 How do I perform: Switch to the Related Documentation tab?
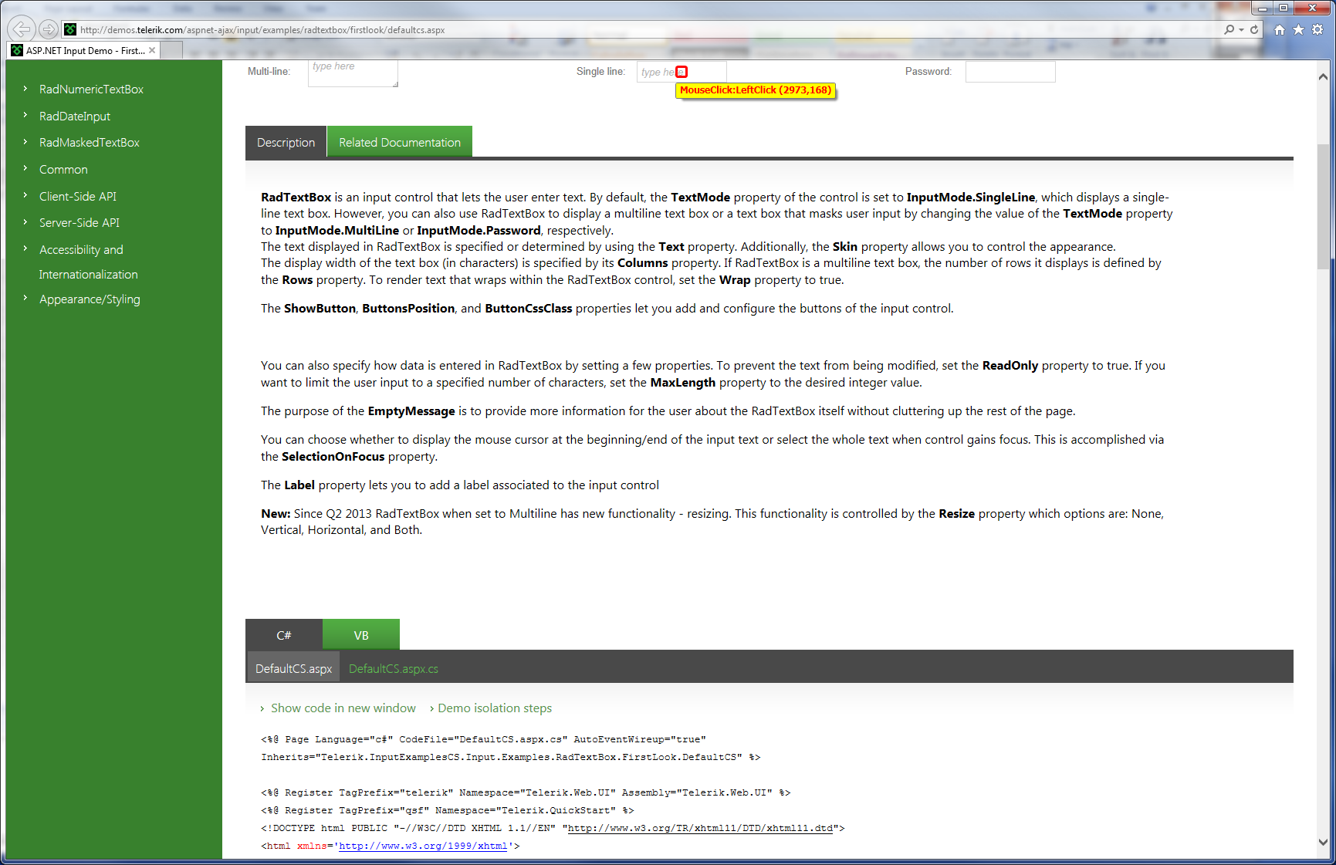pos(399,143)
